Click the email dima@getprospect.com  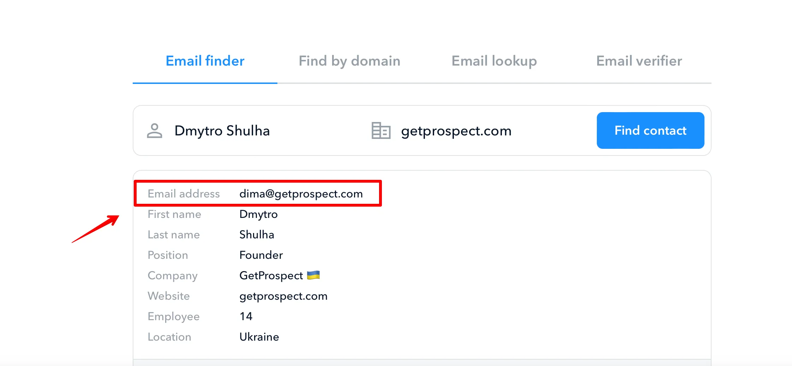pos(301,194)
